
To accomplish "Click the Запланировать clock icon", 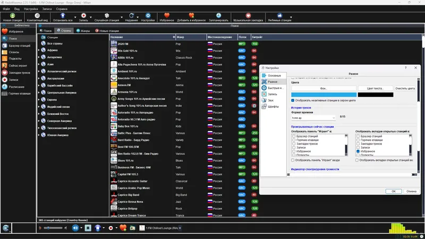I will tap(218, 16).
